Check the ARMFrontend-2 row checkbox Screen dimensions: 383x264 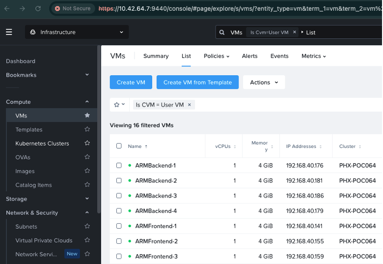tap(119, 241)
